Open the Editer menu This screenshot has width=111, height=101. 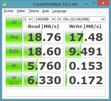21,11
